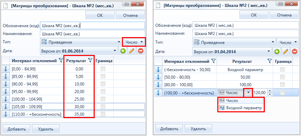Open Число dropdown beside Тип in right window
The height and width of the screenshot is (136, 301).
tap(288, 43)
